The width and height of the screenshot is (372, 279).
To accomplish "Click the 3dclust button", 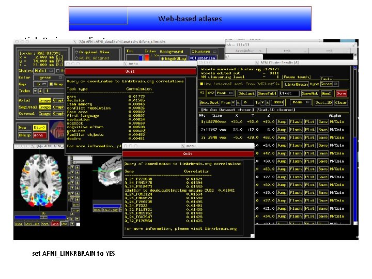I will click(246, 94).
